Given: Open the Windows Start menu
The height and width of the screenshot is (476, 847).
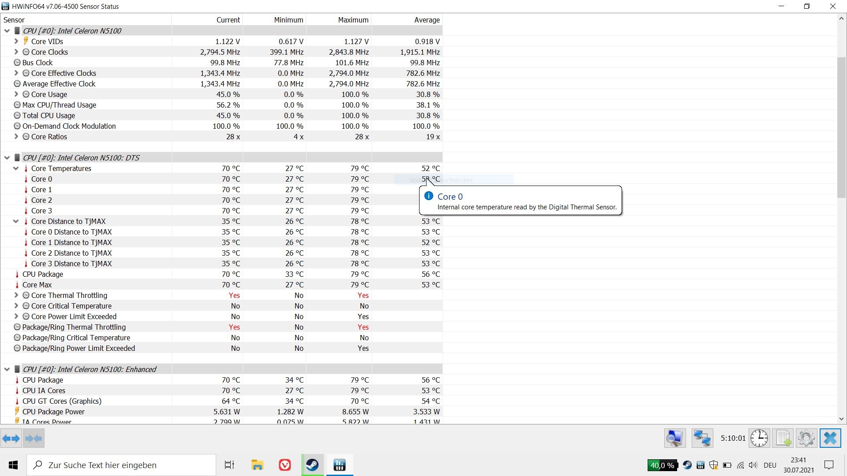Looking at the screenshot, I should click(x=13, y=465).
